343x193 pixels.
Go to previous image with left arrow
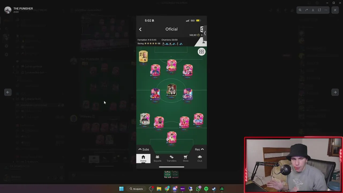[x=8, y=92]
